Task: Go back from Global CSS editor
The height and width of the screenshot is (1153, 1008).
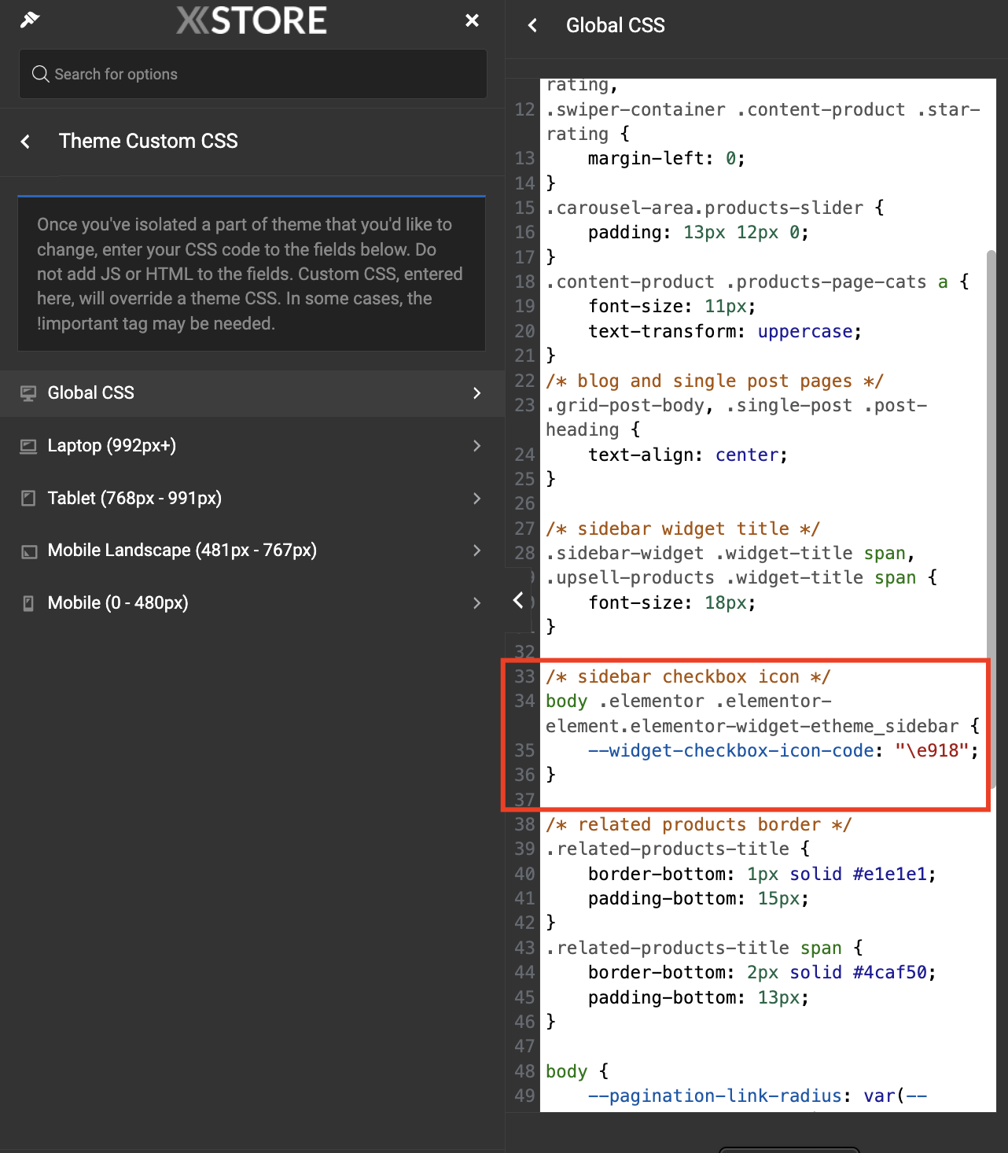Action: pyautogui.click(x=532, y=25)
